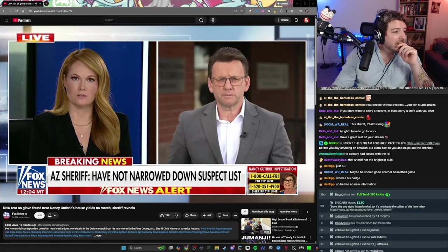Viewport: 448px width, 252px height.
Task: Dislike the video with thumbs down
Action: pyautogui.click(x=176, y=215)
